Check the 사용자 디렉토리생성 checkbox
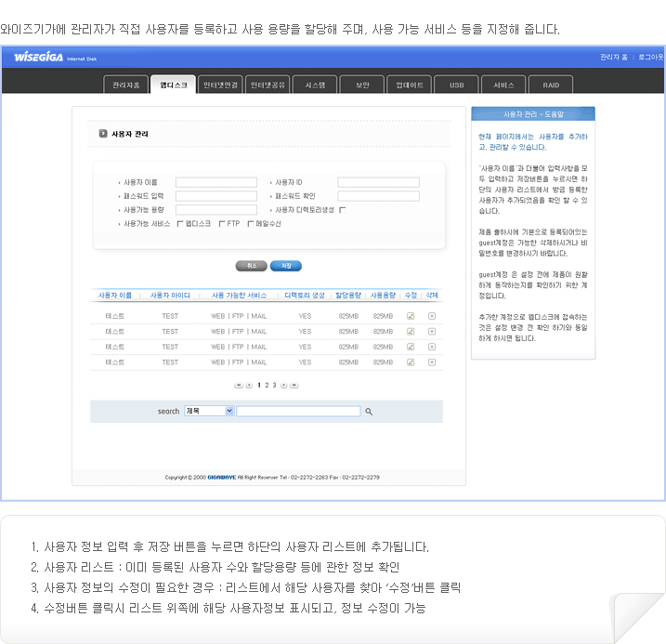Screen dimensions: 666x644 coord(342,210)
